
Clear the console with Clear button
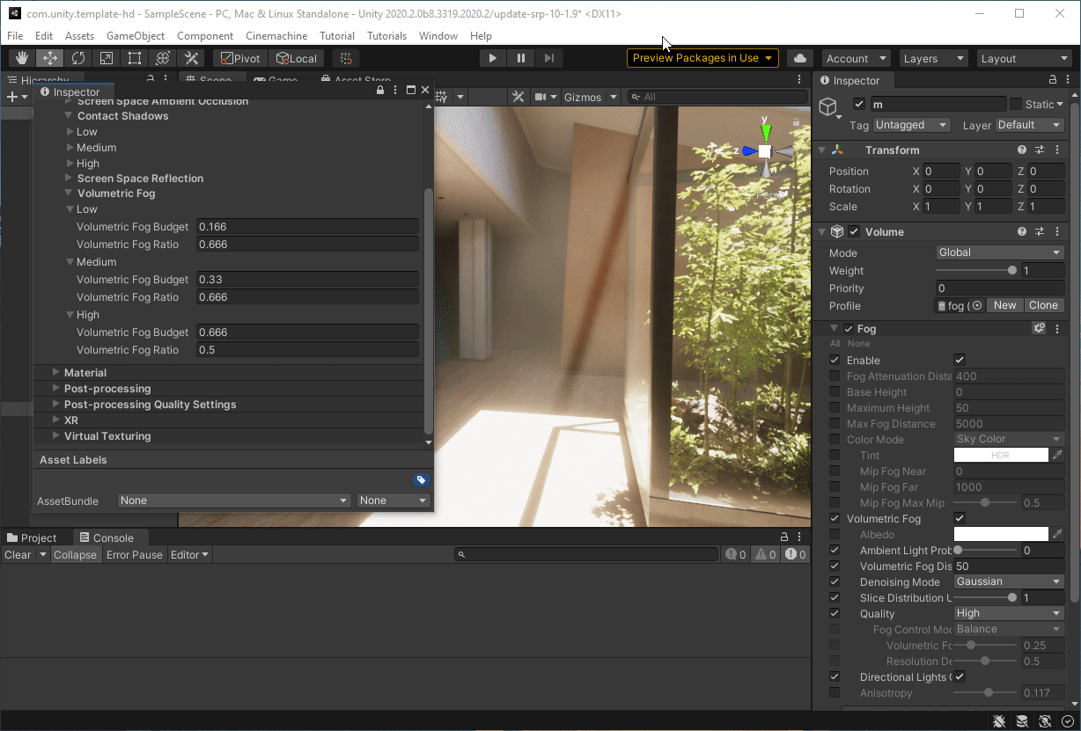coord(18,554)
